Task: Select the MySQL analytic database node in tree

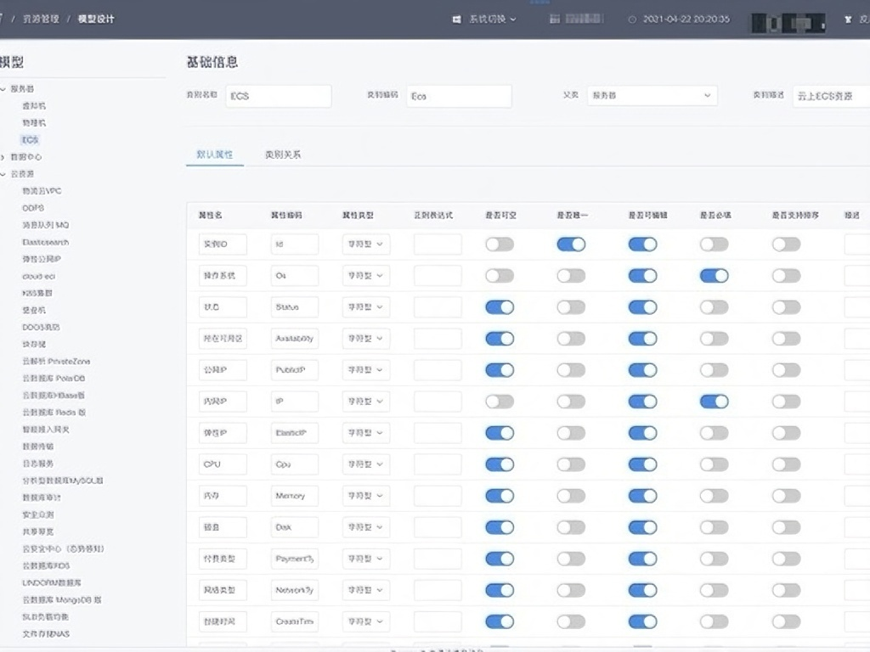Action: [x=63, y=481]
